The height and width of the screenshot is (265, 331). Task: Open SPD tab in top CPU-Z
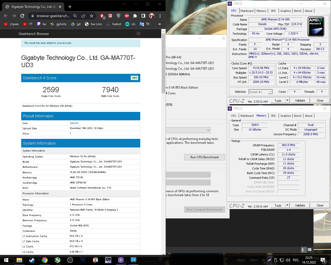273,11
